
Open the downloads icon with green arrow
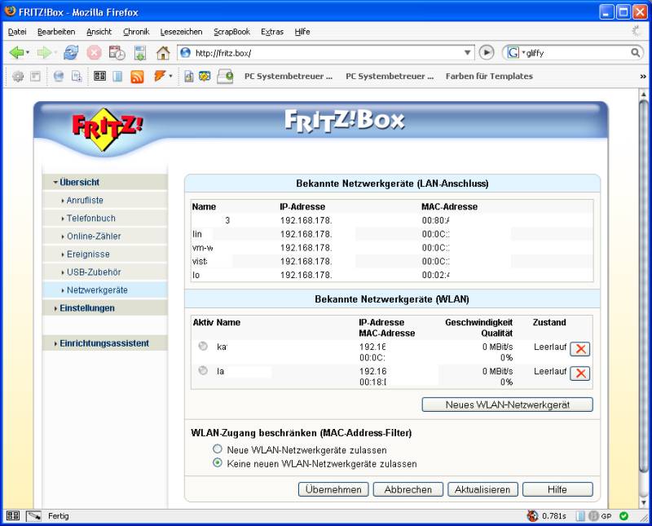coord(140,53)
